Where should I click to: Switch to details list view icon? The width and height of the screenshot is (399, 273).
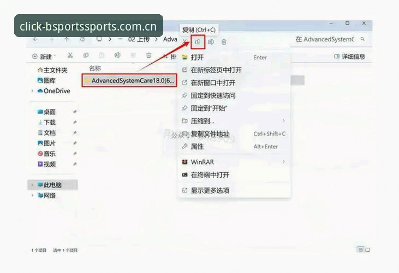(x=361, y=250)
